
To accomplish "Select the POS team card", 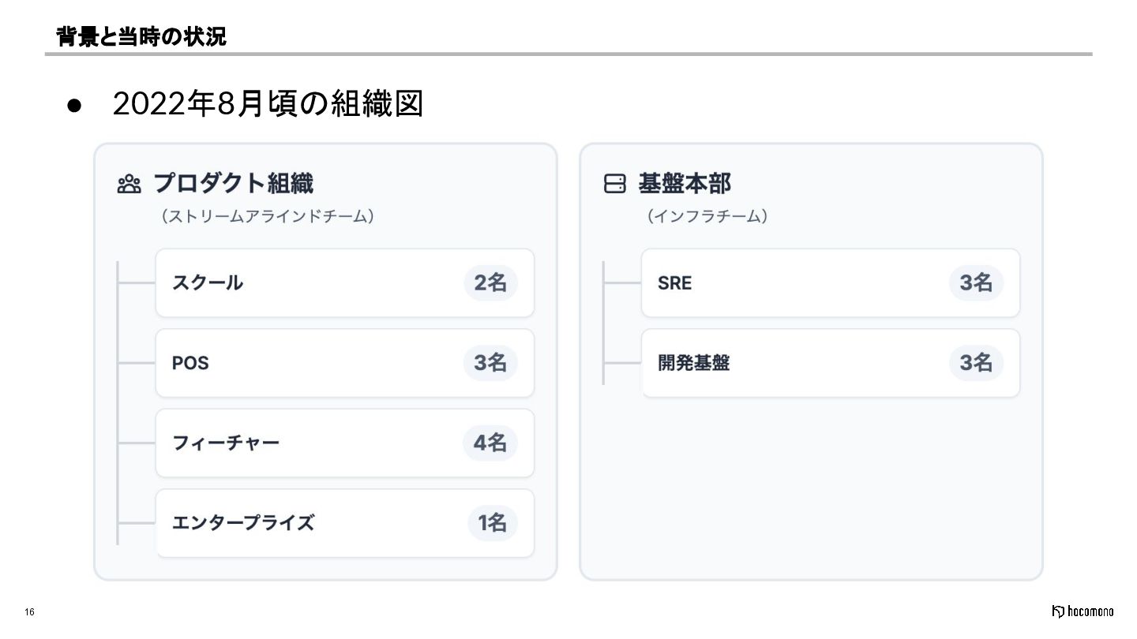I will coord(345,363).
